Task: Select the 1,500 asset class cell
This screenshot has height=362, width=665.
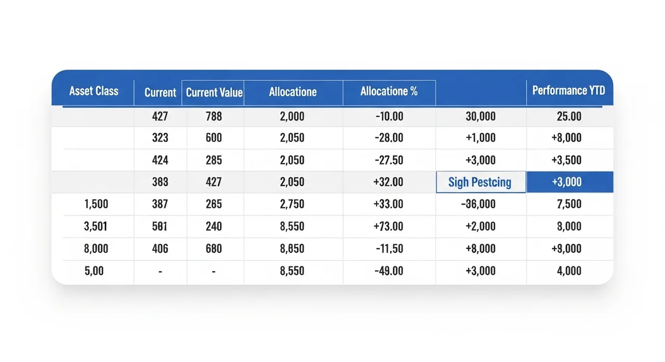Action: 96,204
